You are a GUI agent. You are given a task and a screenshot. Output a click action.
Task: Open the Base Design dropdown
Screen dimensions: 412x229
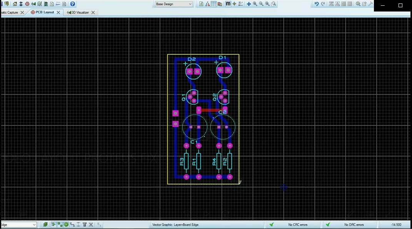pyautogui.click(x=173, y=3)
